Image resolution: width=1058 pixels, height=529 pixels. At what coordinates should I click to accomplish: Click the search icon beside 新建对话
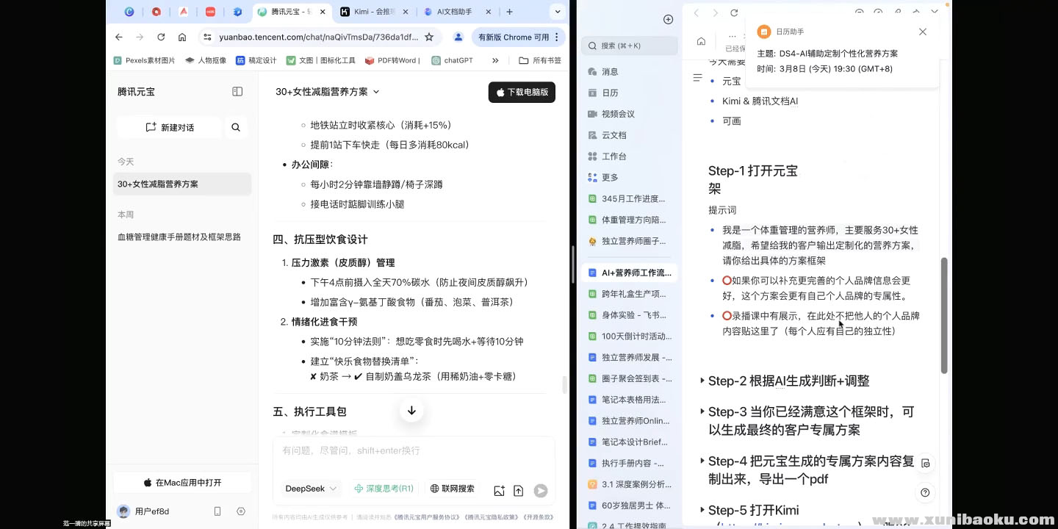coord(236,127)
